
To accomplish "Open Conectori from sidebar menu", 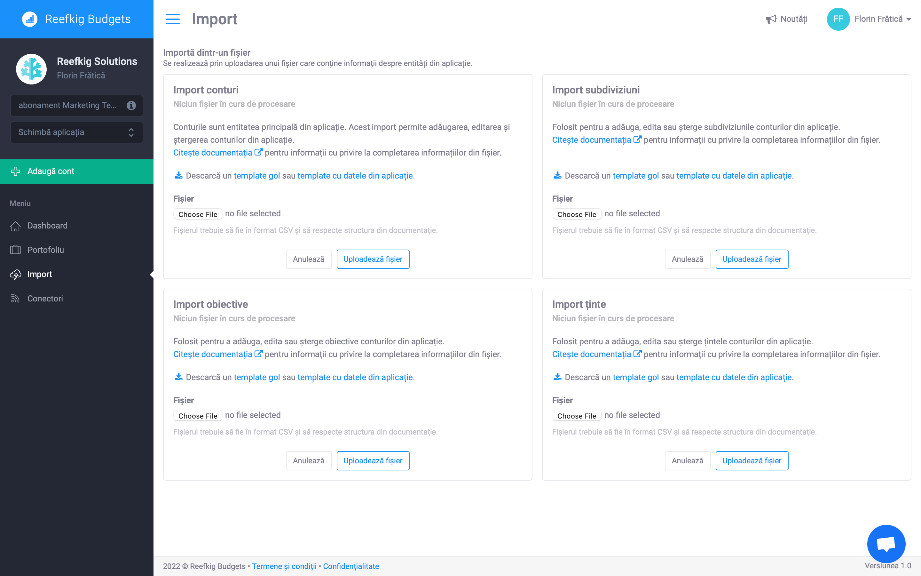I will [45, 298].
